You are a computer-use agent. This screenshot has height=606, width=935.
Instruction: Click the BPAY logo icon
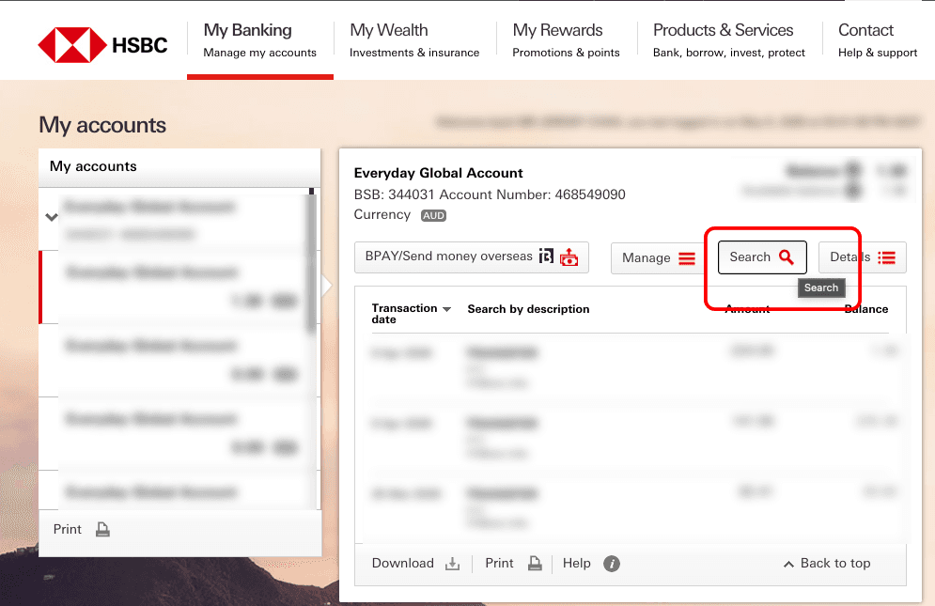[x=546, y=256]
